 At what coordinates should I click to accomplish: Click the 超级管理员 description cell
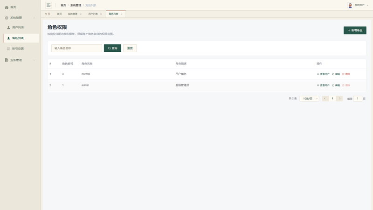click(x=182, y=85)
